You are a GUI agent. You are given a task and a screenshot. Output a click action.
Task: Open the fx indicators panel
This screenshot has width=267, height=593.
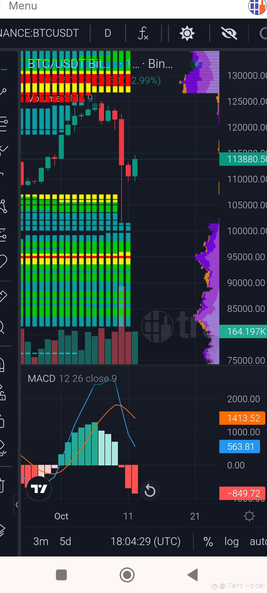click(x=143, y=33)
